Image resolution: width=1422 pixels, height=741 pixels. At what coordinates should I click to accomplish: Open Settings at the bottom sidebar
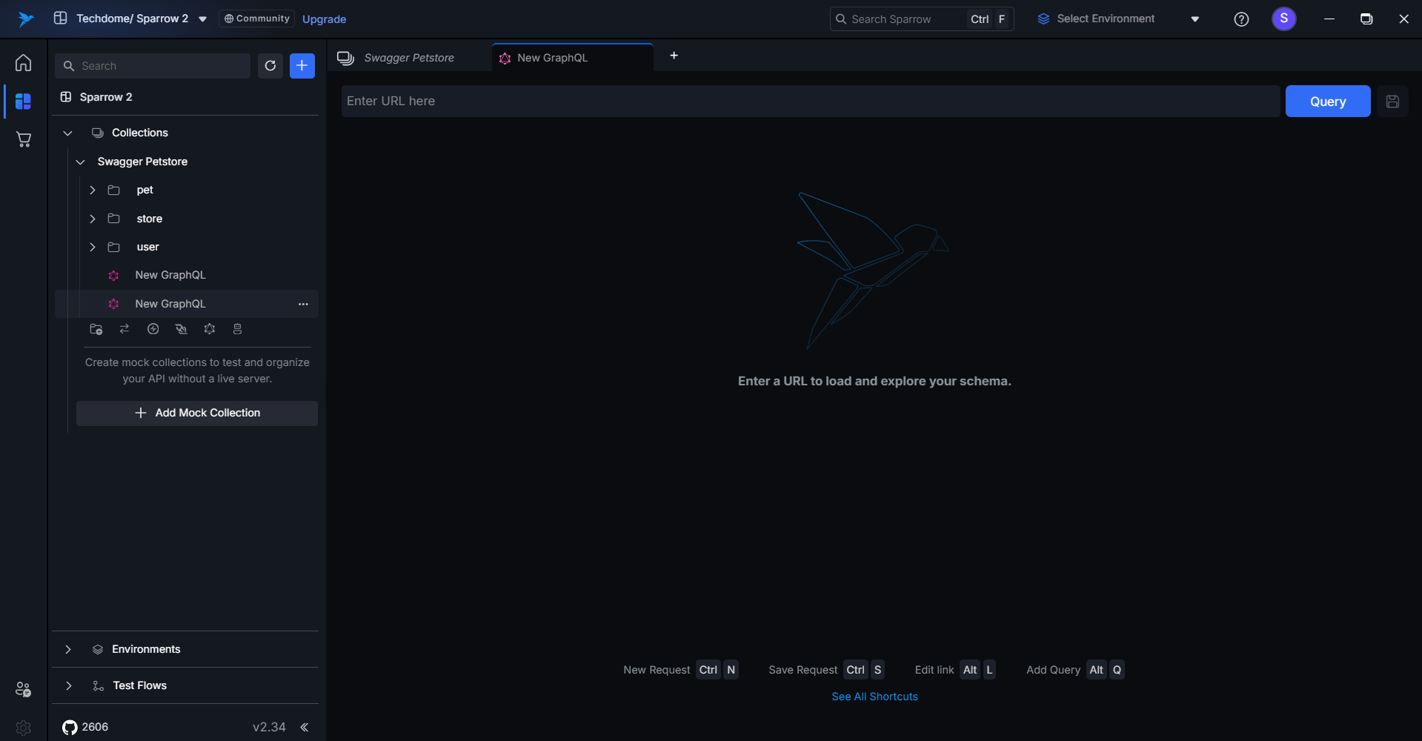23,728
